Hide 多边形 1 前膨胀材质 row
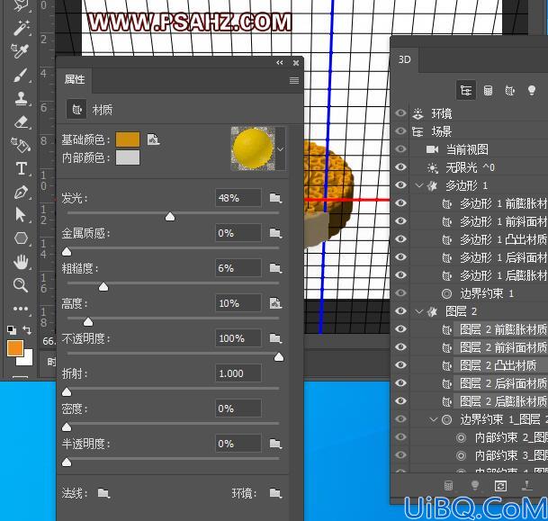This screenshot has width=548, height=521. [400, 203]
